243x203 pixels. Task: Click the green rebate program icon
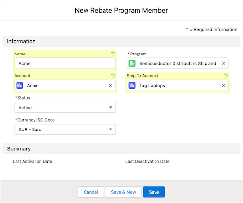pos(132,63)
